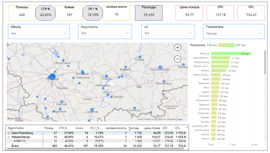Select the Yekaterinburg bubble on the map
Screen dimensions: 270x153
[x=160, y=67]
